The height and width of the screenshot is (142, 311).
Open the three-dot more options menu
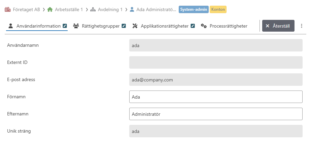pos(302,26)
